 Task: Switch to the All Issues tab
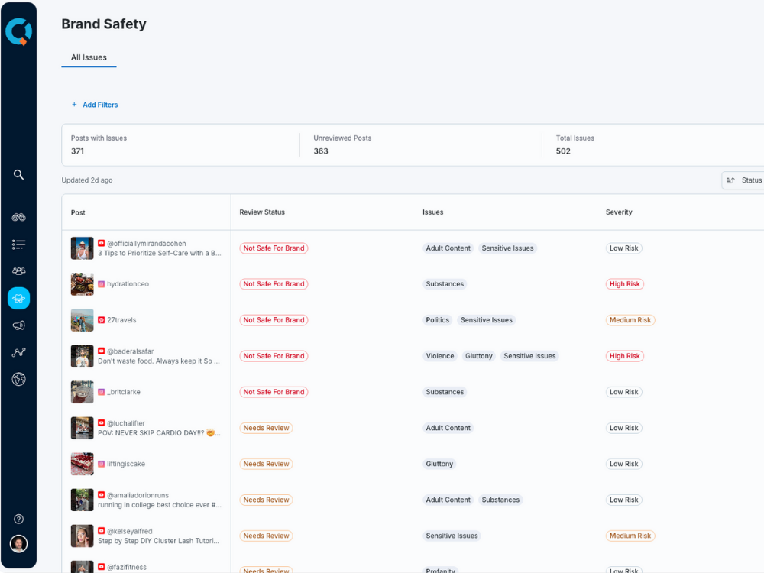click(x=89, y=57)
